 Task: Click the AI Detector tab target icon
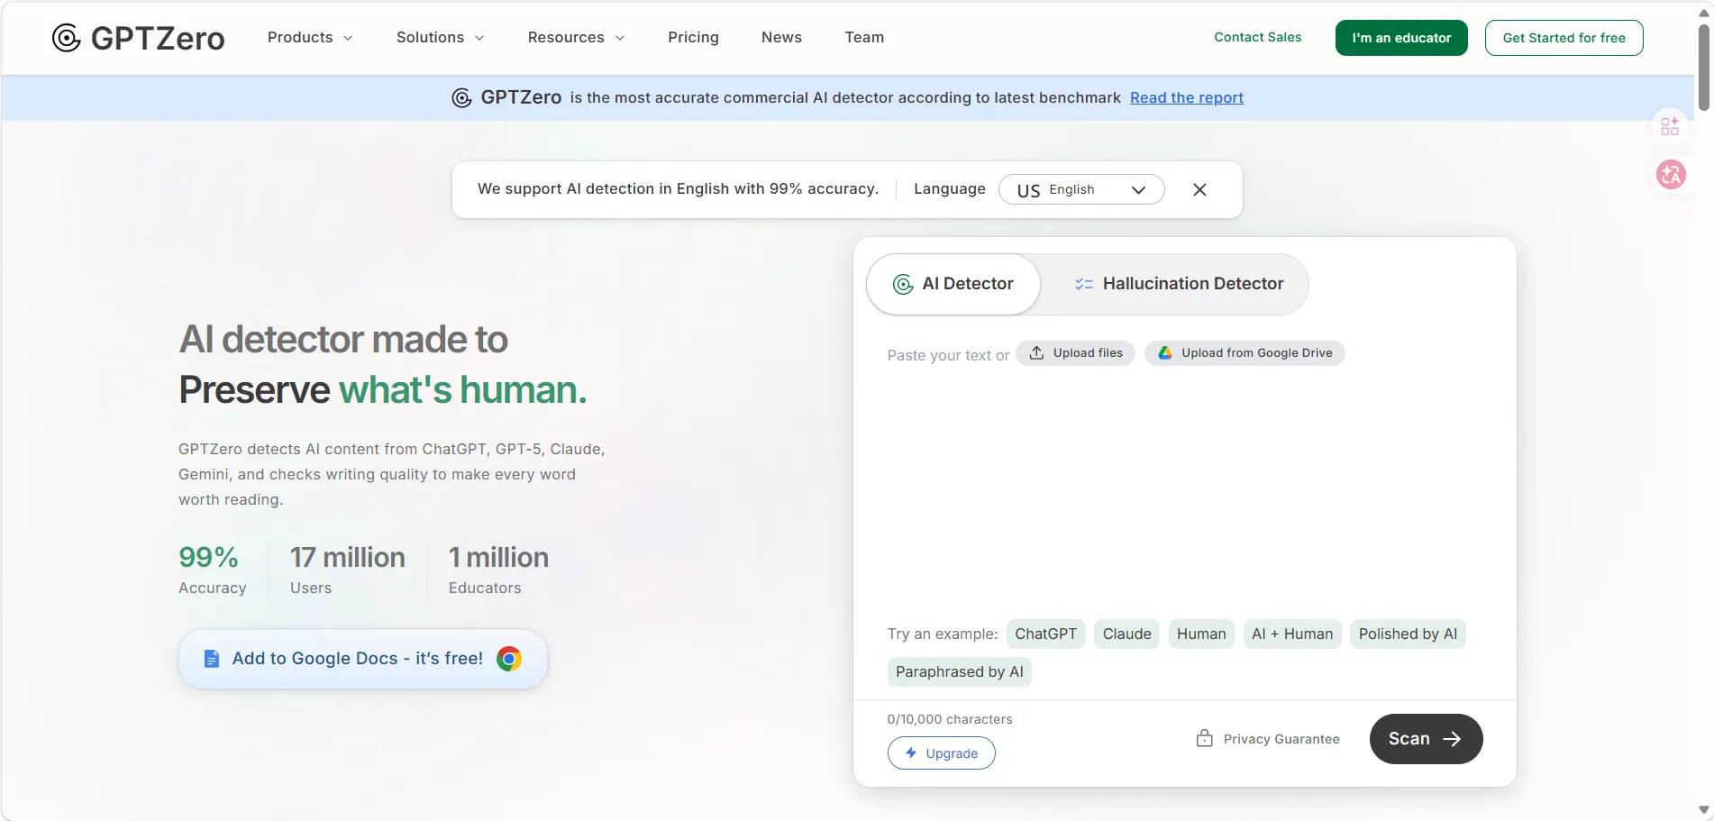tap(903, 285)
